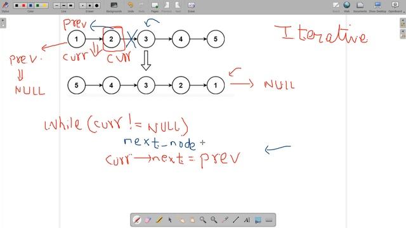Click the Erase page button
Image resolution: width=406 pixels, height=228 pixels.
point(191,7)
